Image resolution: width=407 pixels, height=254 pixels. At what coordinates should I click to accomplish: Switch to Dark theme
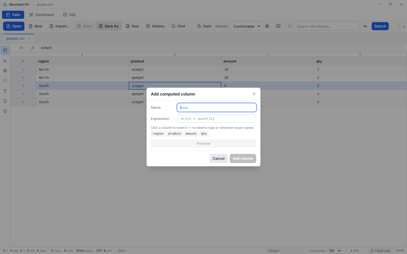tap(204, 26)
